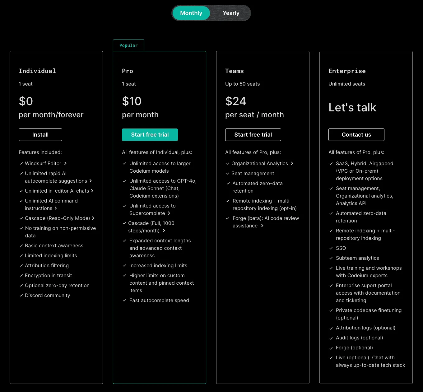The width and height of the screenshot is (423, 392).
Task: Start free trial for the Pro plan
Action: click(150, 135)
